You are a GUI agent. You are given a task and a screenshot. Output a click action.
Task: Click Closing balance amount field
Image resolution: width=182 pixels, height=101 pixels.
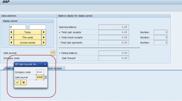point(114,53)
